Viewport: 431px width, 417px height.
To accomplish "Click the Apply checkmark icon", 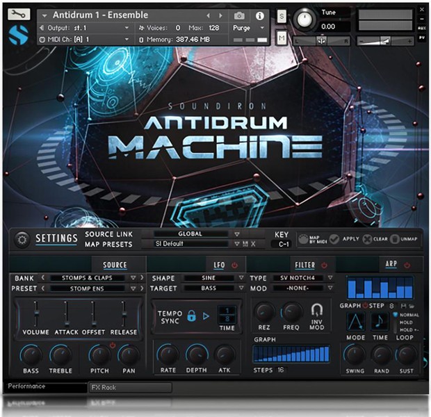I will [334, 239].
